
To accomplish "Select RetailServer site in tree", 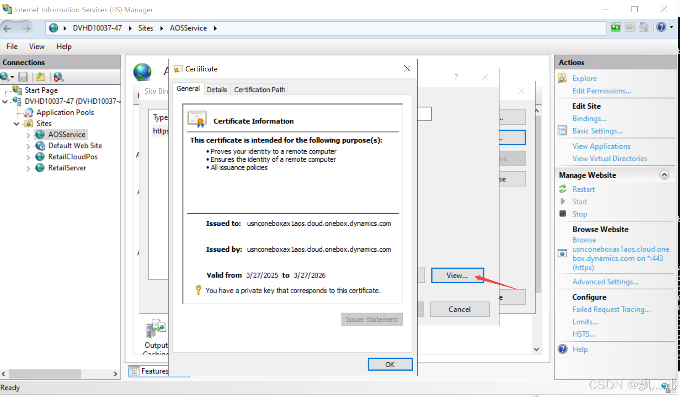I will 67,168.
